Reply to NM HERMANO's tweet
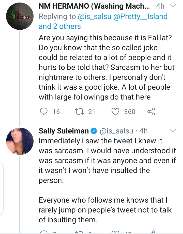Image resolution: width=183 pixels, height=234 pixels. pyautogui.click(x=44, y=112)
